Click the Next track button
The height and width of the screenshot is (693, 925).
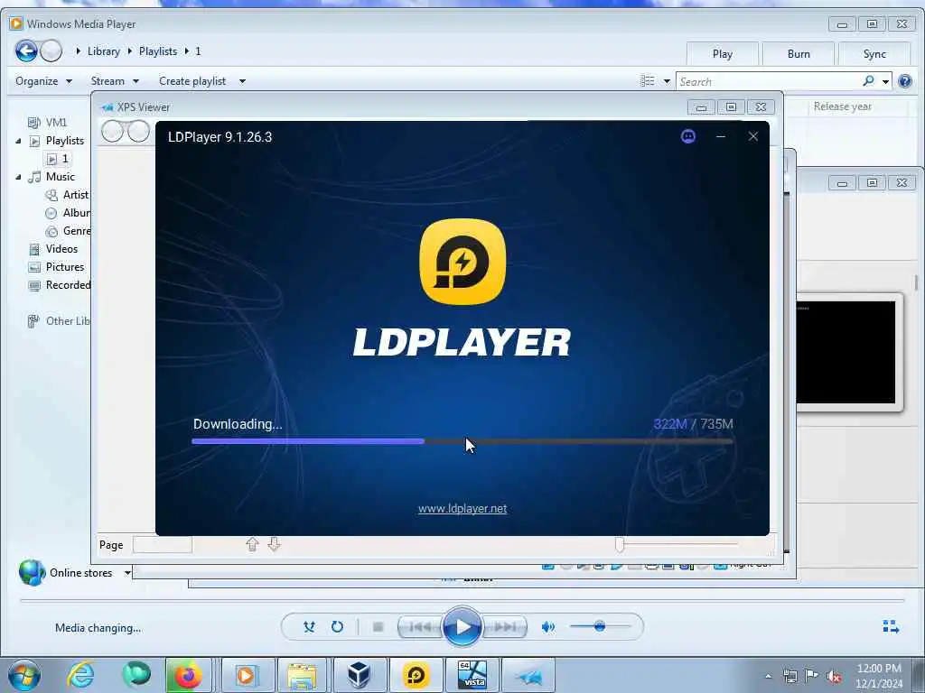point(505,627)
